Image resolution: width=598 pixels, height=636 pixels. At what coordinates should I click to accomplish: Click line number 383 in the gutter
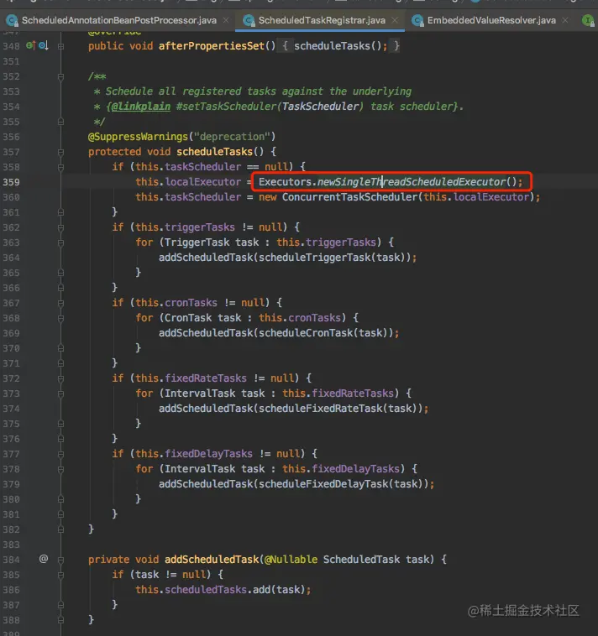point(11,545)
